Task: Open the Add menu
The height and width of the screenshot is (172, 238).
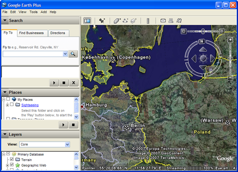Action: 44,12
